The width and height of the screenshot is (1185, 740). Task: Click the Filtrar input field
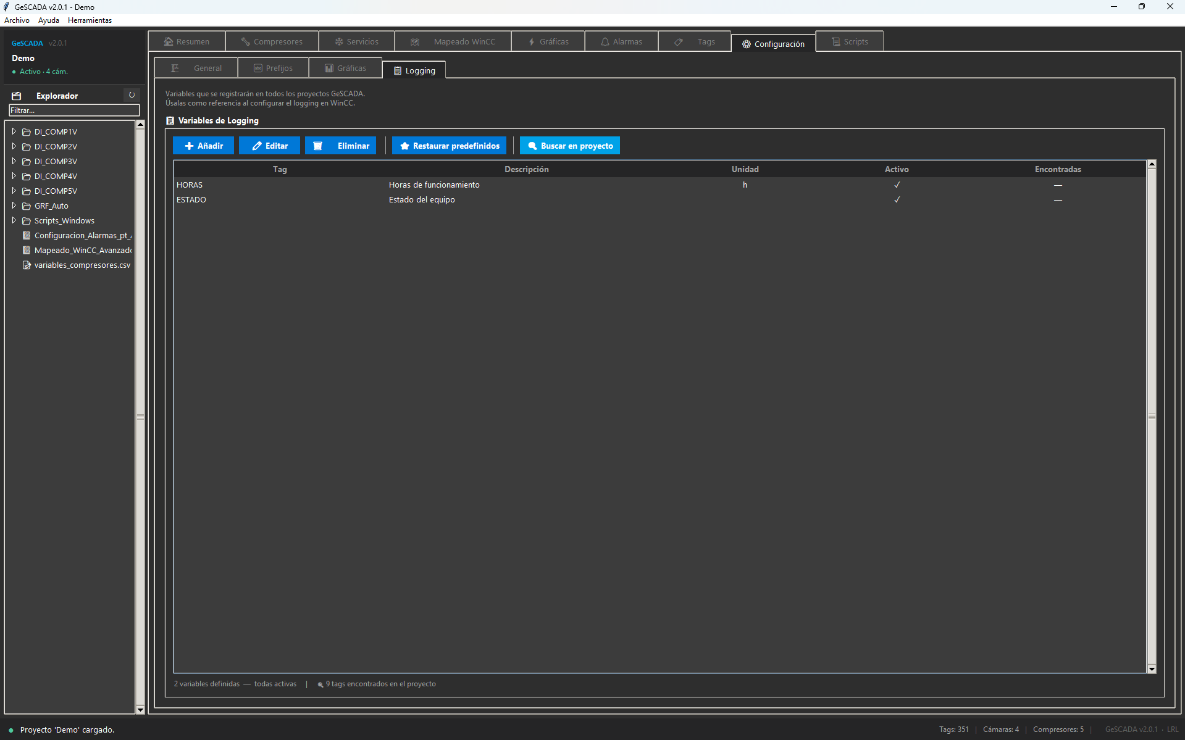pyautogui.click(x=74, y=110)
